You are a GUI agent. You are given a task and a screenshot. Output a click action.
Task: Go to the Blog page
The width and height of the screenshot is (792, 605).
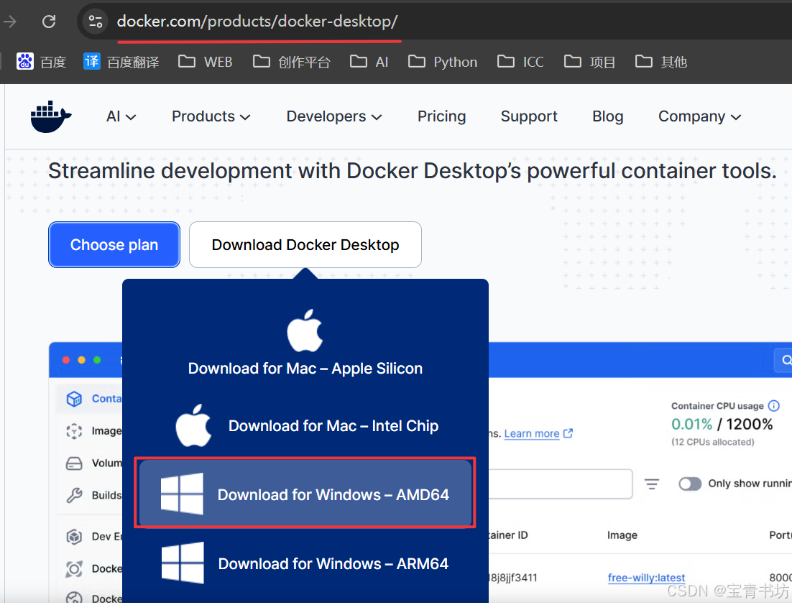coord(607,116)
